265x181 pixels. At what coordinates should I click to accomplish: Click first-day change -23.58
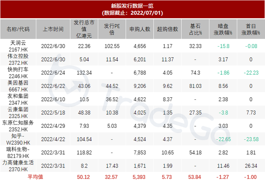coord(251,139)
